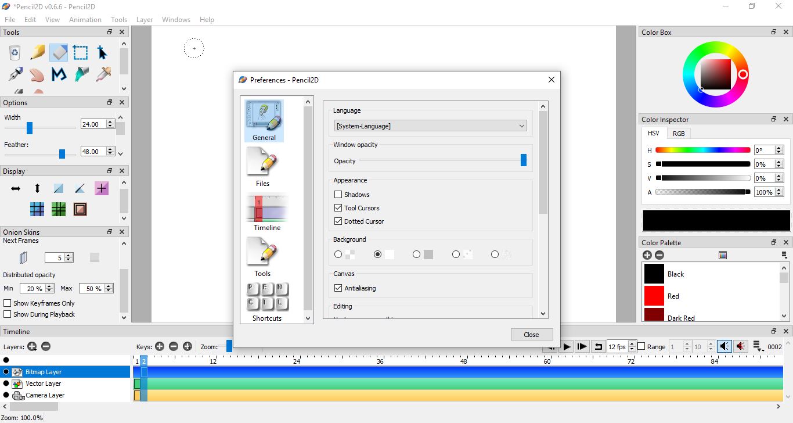Viewport: 793px width, 423px height.
Task: Add a color to the palette
Action: coord(647,255)
